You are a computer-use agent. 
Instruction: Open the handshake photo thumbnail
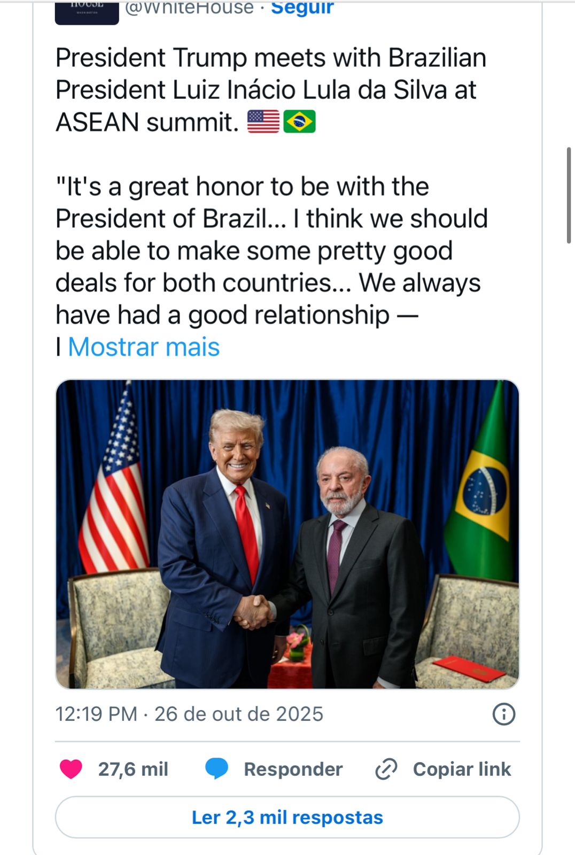point(287,534)
